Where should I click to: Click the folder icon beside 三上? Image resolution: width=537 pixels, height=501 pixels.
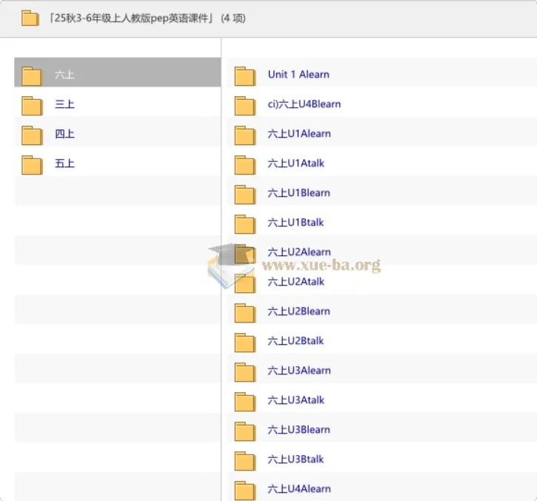pos(32,106)
